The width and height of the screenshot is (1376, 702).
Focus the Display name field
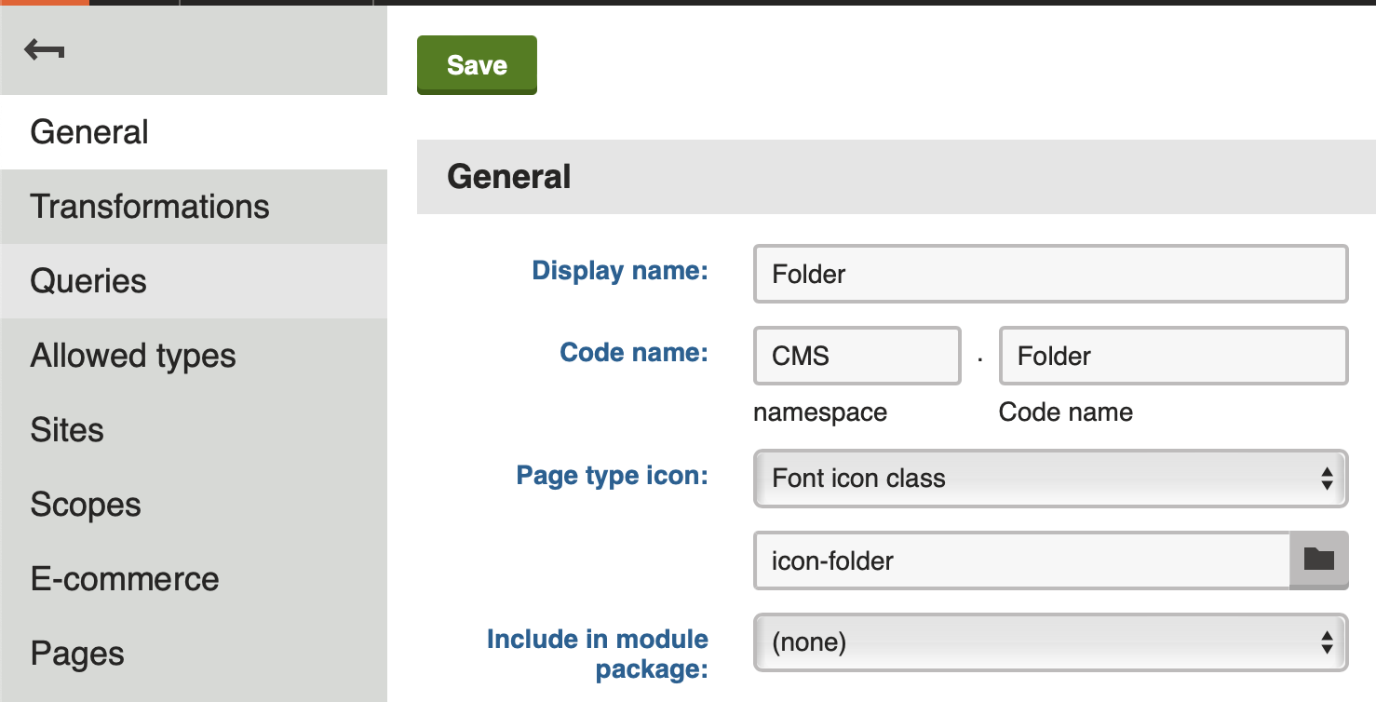pyautogui.click(x=1050, y=274)
